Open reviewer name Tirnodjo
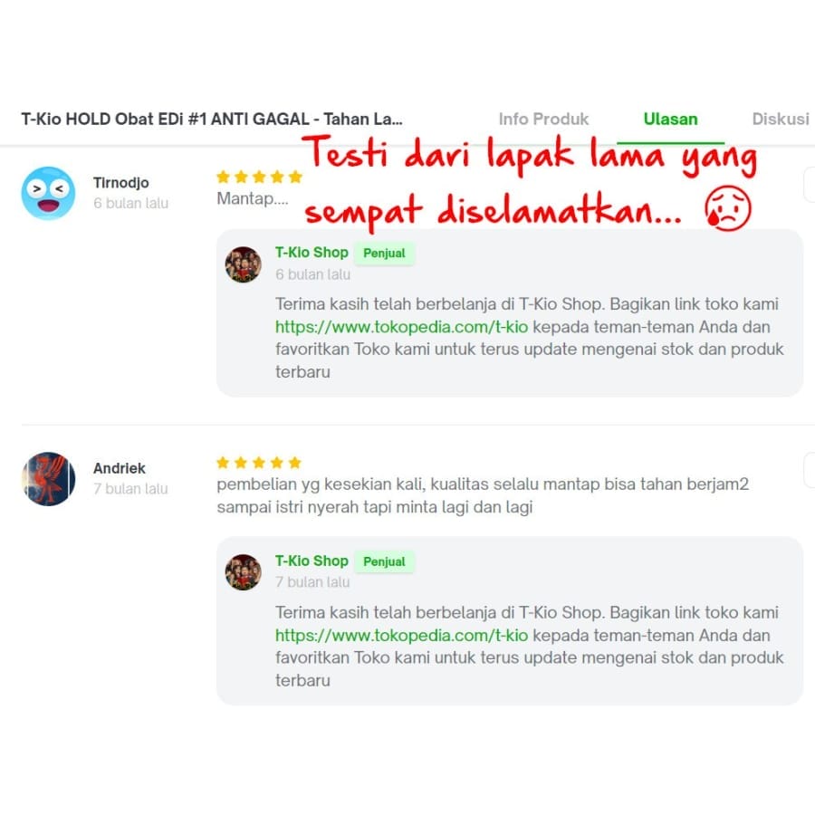Image resolution: width=815 pixels, height=815 pixels. [121, 183]
